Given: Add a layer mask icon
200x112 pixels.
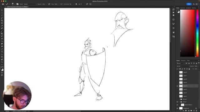Looking at the screenshot, I should 186,111.
